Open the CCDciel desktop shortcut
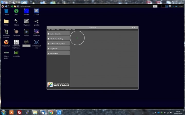185x115 pixels. (x=36, y=11)
